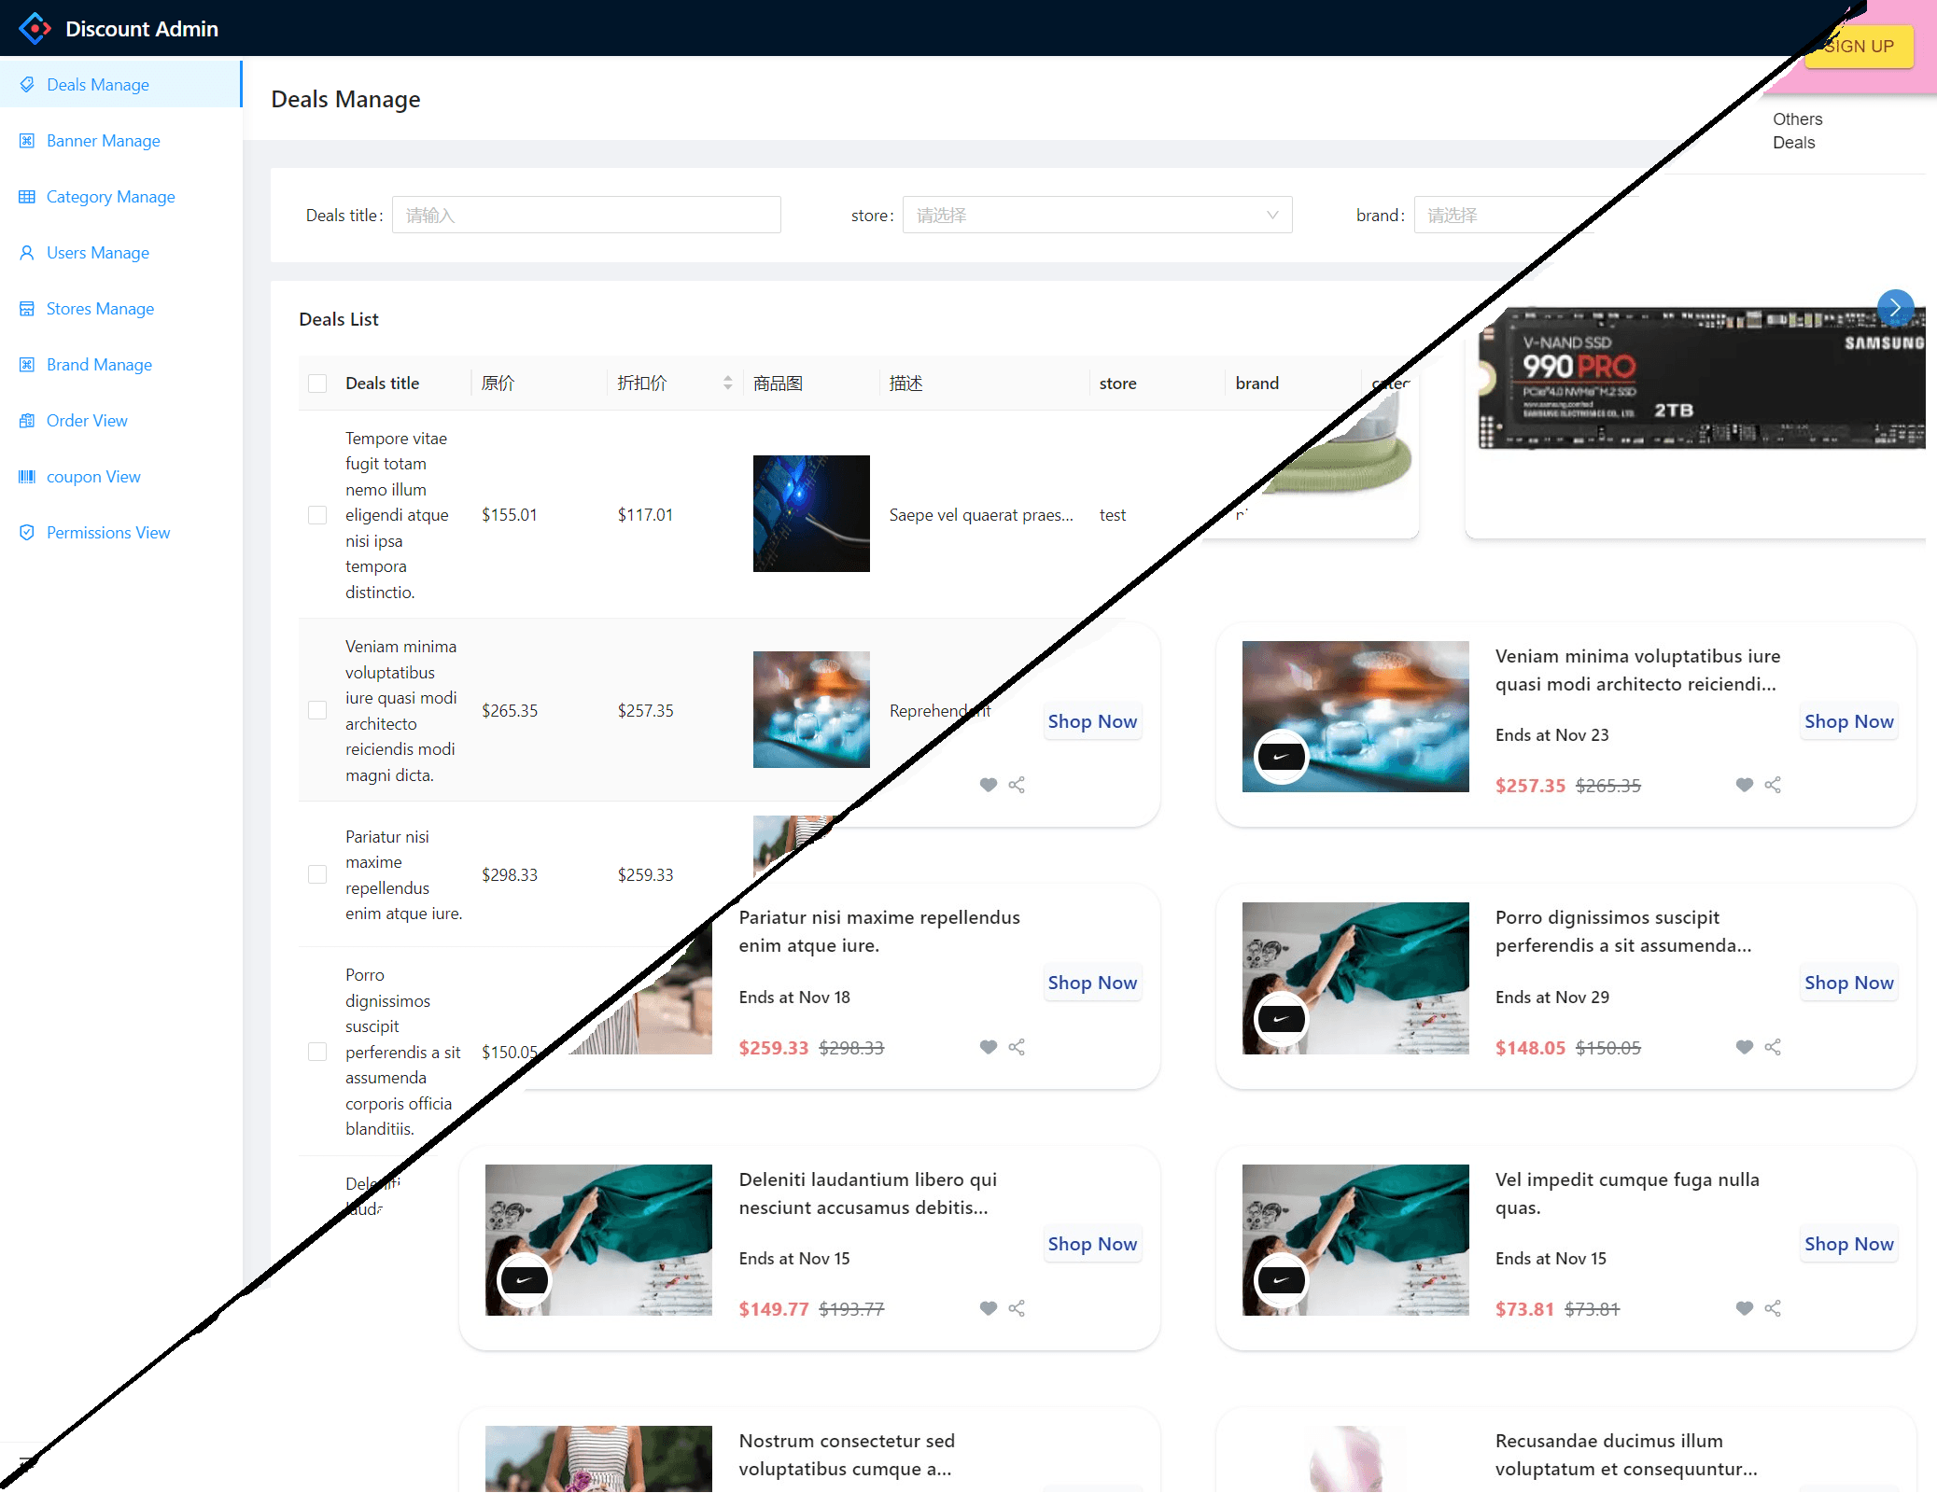
Task: Open Brand Manage in the sidebar
Action: point(120,364)
